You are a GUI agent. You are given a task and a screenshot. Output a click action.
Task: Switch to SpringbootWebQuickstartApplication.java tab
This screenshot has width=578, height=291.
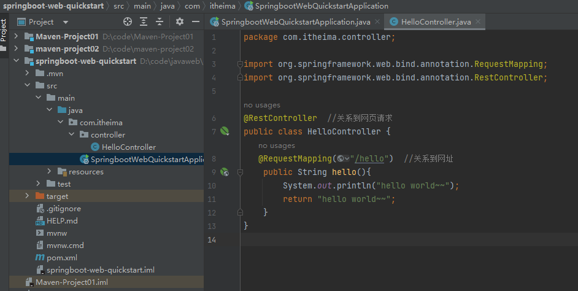tap(296, 21)
